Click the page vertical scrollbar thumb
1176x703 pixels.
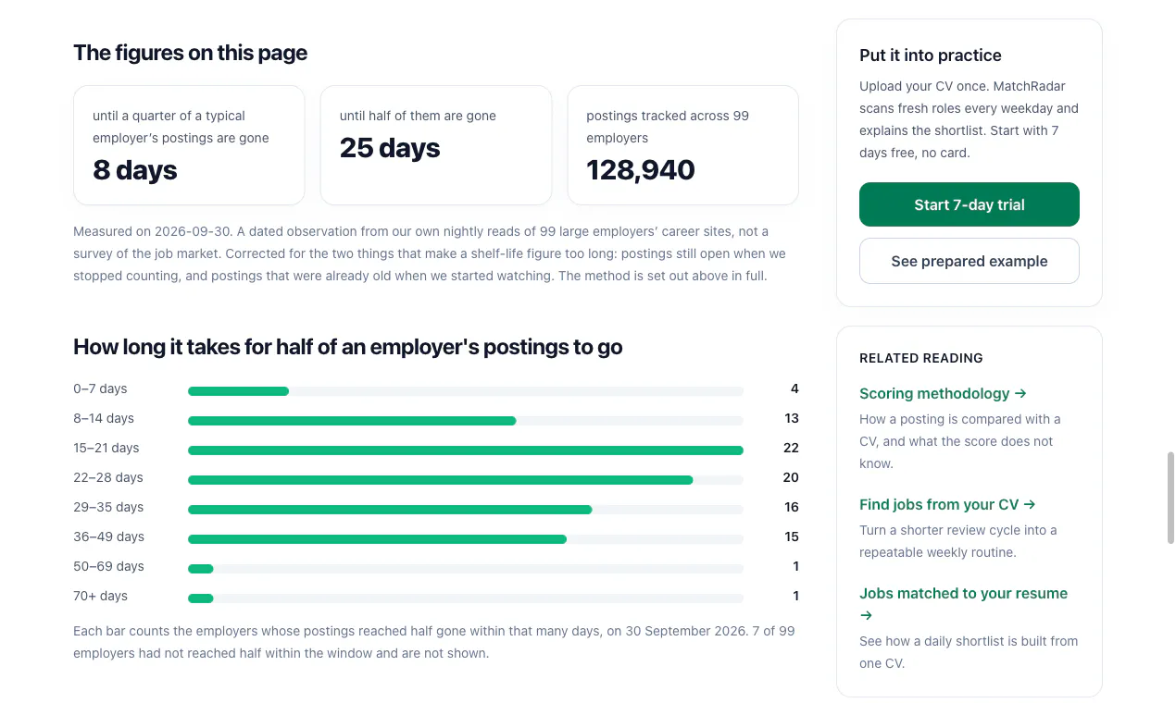[x=1170, y=498]
